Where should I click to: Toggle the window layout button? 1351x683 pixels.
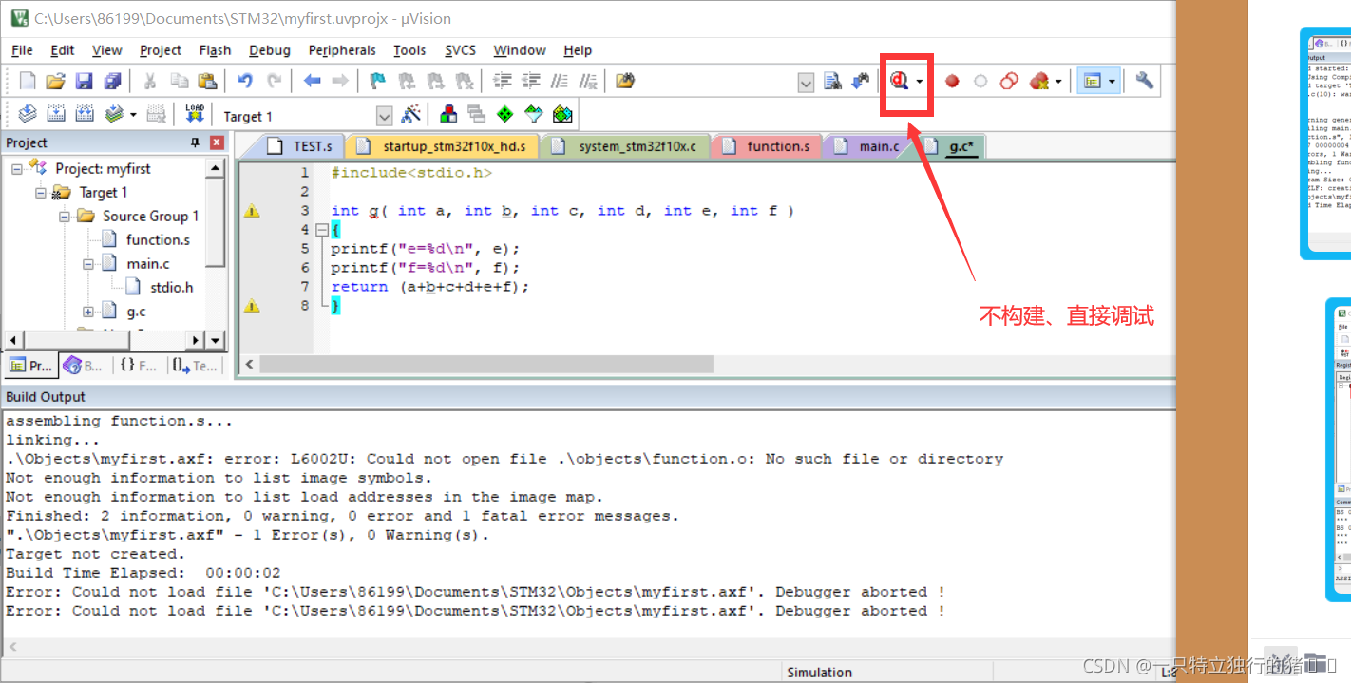click(x=1092, y=82)
